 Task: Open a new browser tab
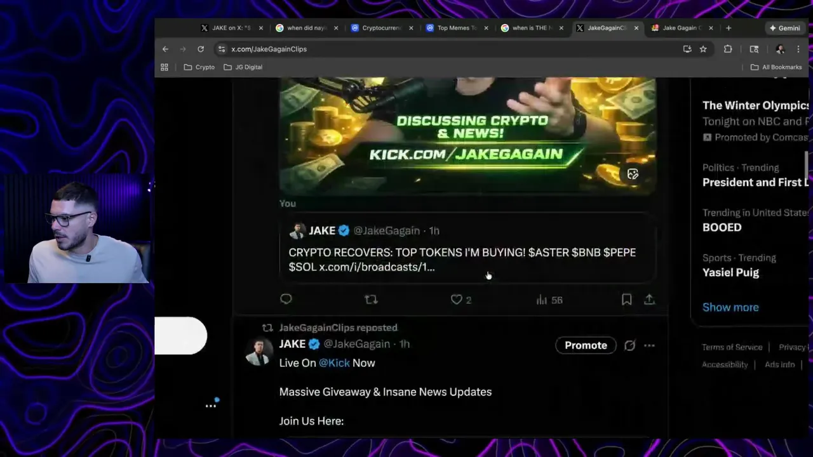(x=729, y=28)
